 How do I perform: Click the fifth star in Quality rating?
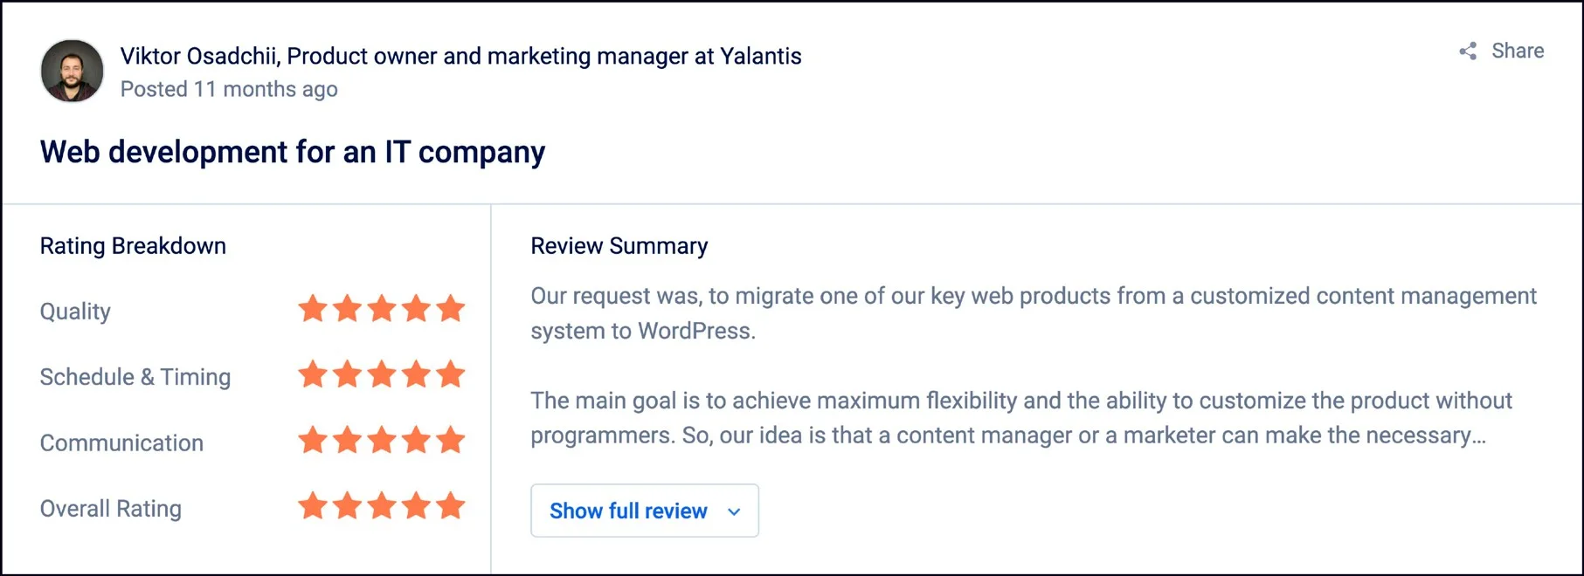(451, 308)
